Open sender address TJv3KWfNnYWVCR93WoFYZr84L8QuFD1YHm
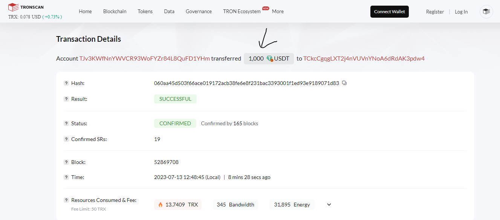This screenshot has width=500, height=220. (145, 58)
